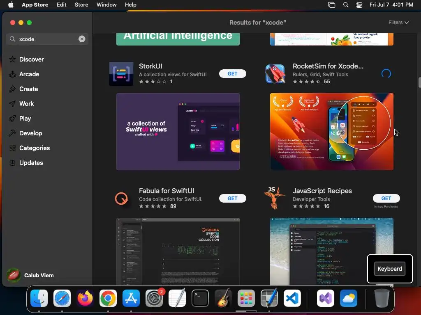Screen dimensions: 421x315
Task: Open Visual Studio Code from the Dock
Action: click(x=292, y=298)
